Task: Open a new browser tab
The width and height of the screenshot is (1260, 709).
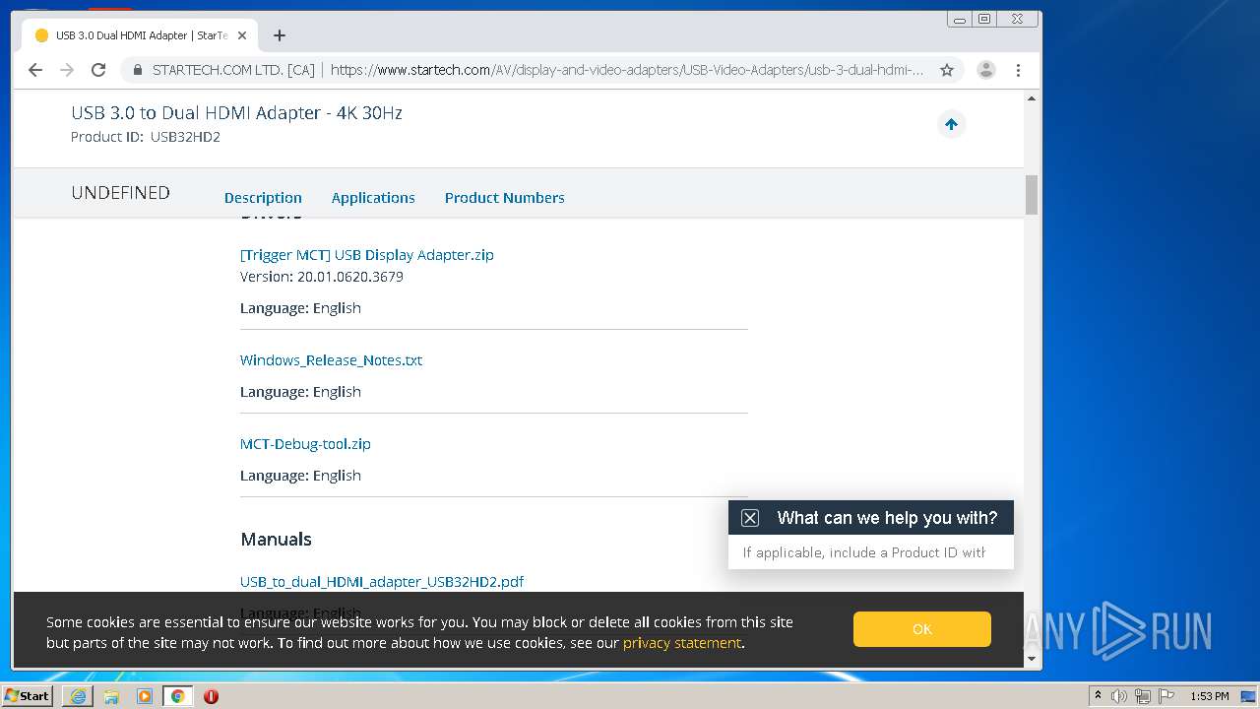Action: tap(280, 35)
